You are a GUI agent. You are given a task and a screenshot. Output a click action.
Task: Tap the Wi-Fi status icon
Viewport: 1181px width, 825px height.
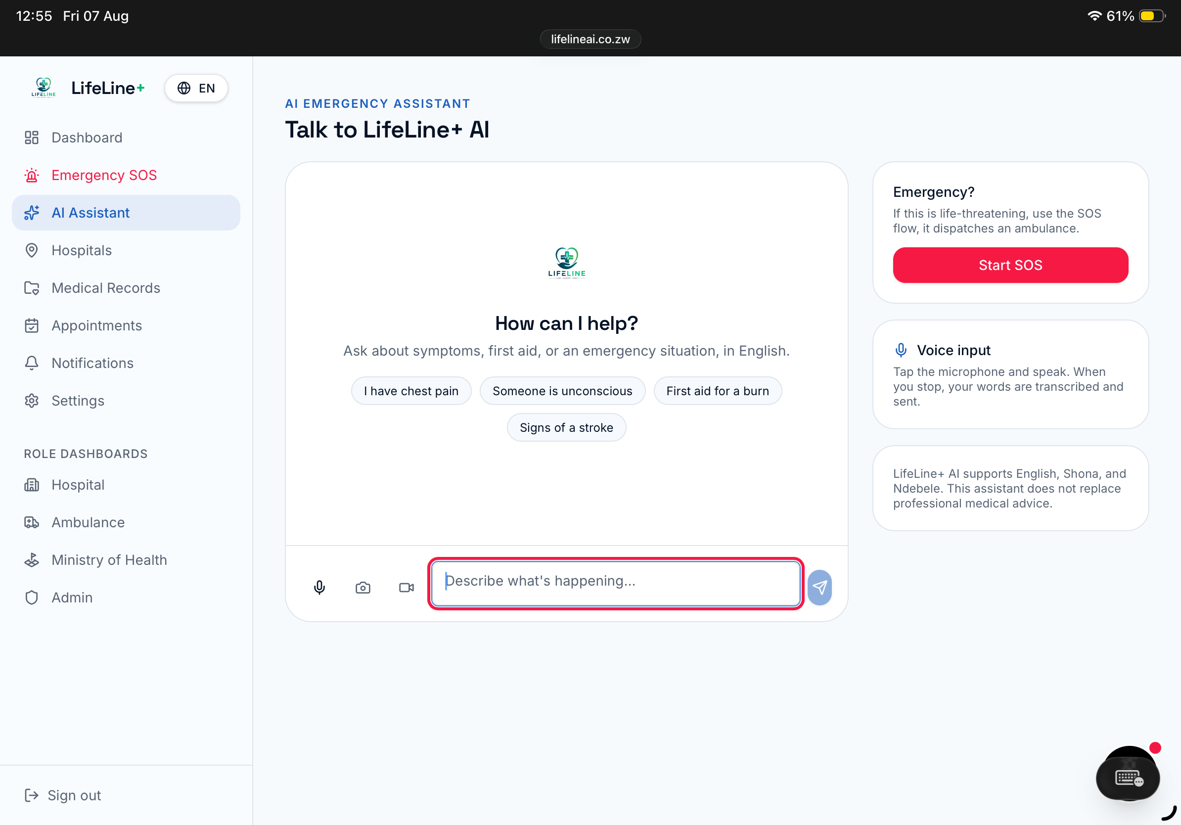click(x=1094, y=16)
